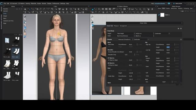Click the Add button in Object Browser
The width and height of the screenshot is (196, 110).
[x=182, y=11]
